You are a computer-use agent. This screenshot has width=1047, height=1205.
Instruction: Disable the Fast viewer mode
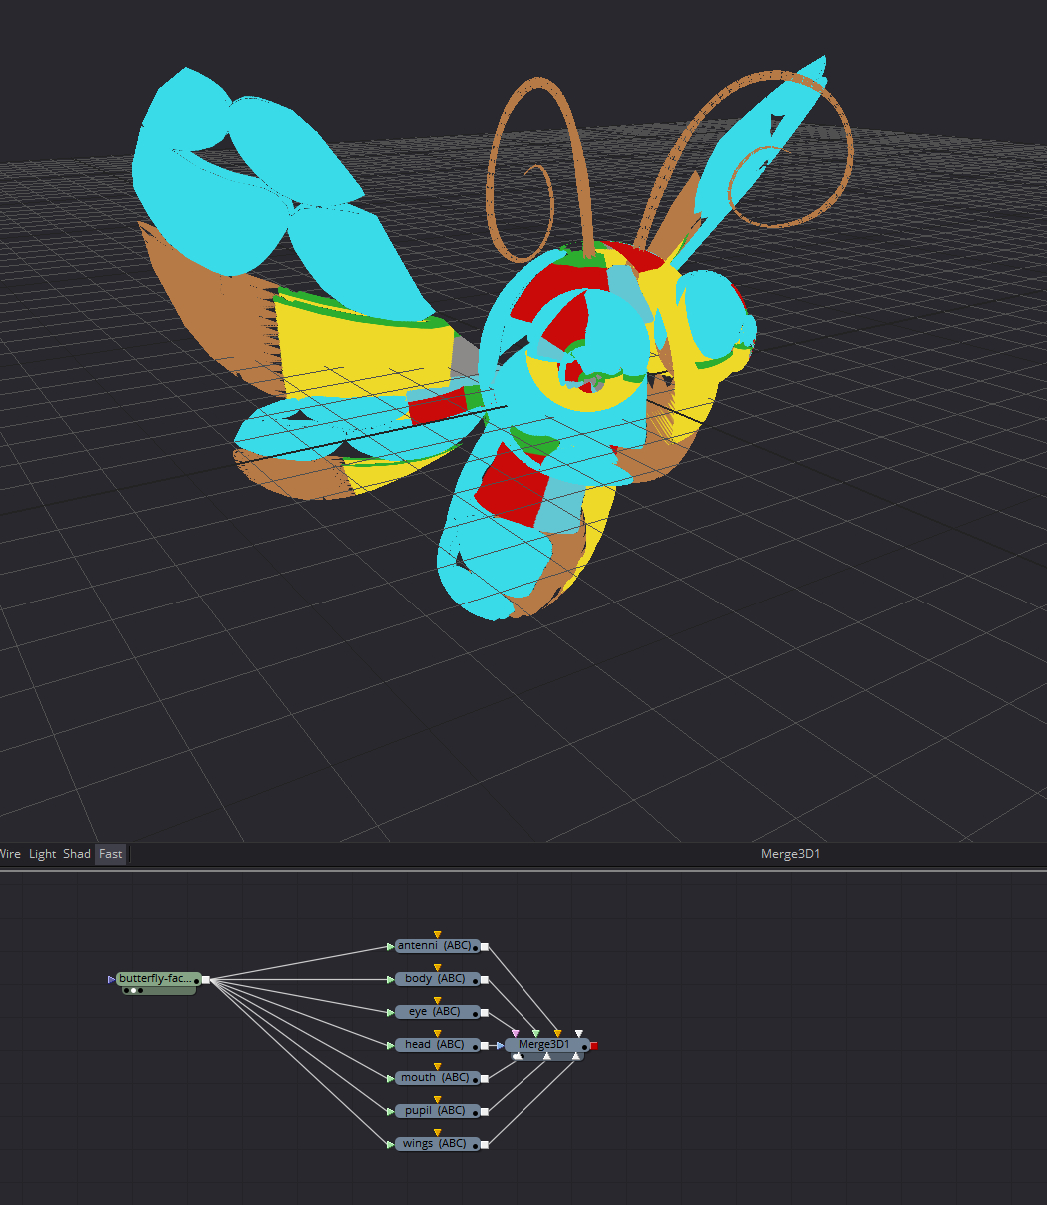[110, 854]
